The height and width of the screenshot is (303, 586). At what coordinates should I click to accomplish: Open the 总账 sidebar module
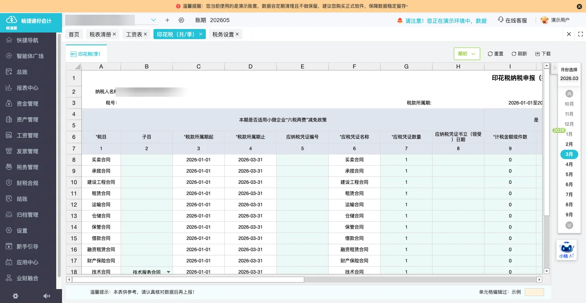point(22,72)
